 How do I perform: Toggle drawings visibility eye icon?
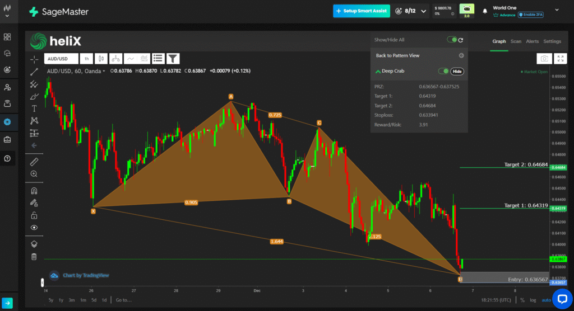34,228
